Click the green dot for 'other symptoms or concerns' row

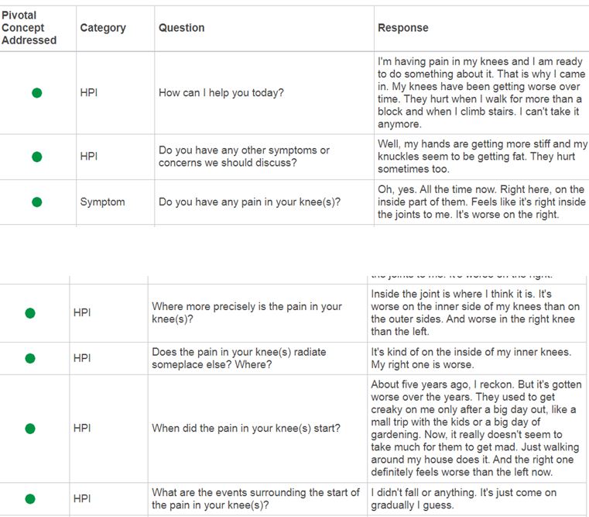coord(36,157)
